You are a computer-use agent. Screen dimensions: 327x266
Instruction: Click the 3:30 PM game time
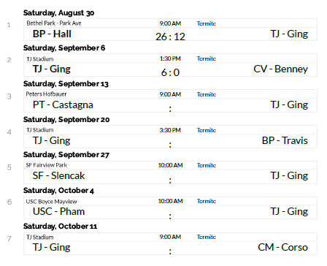tap(170, 130)
